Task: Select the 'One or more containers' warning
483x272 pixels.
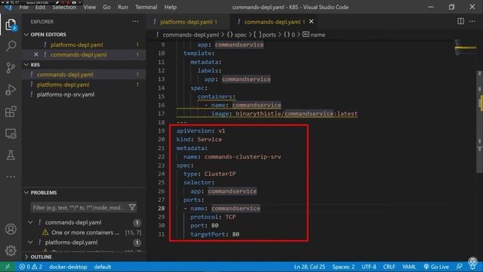Action: (85, 232)
